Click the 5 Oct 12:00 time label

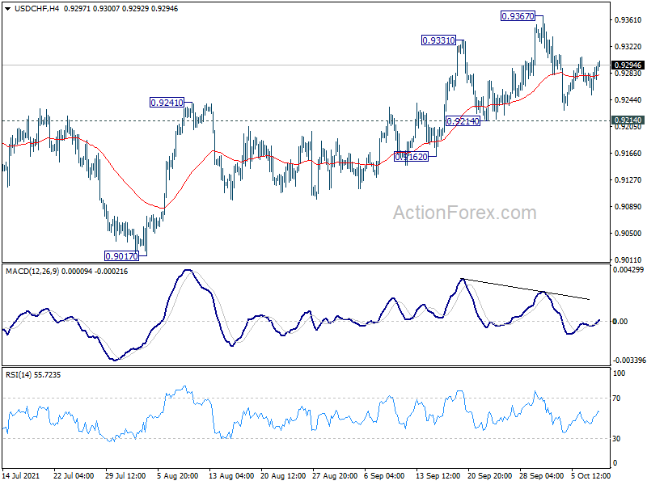[x=590, y=476]
